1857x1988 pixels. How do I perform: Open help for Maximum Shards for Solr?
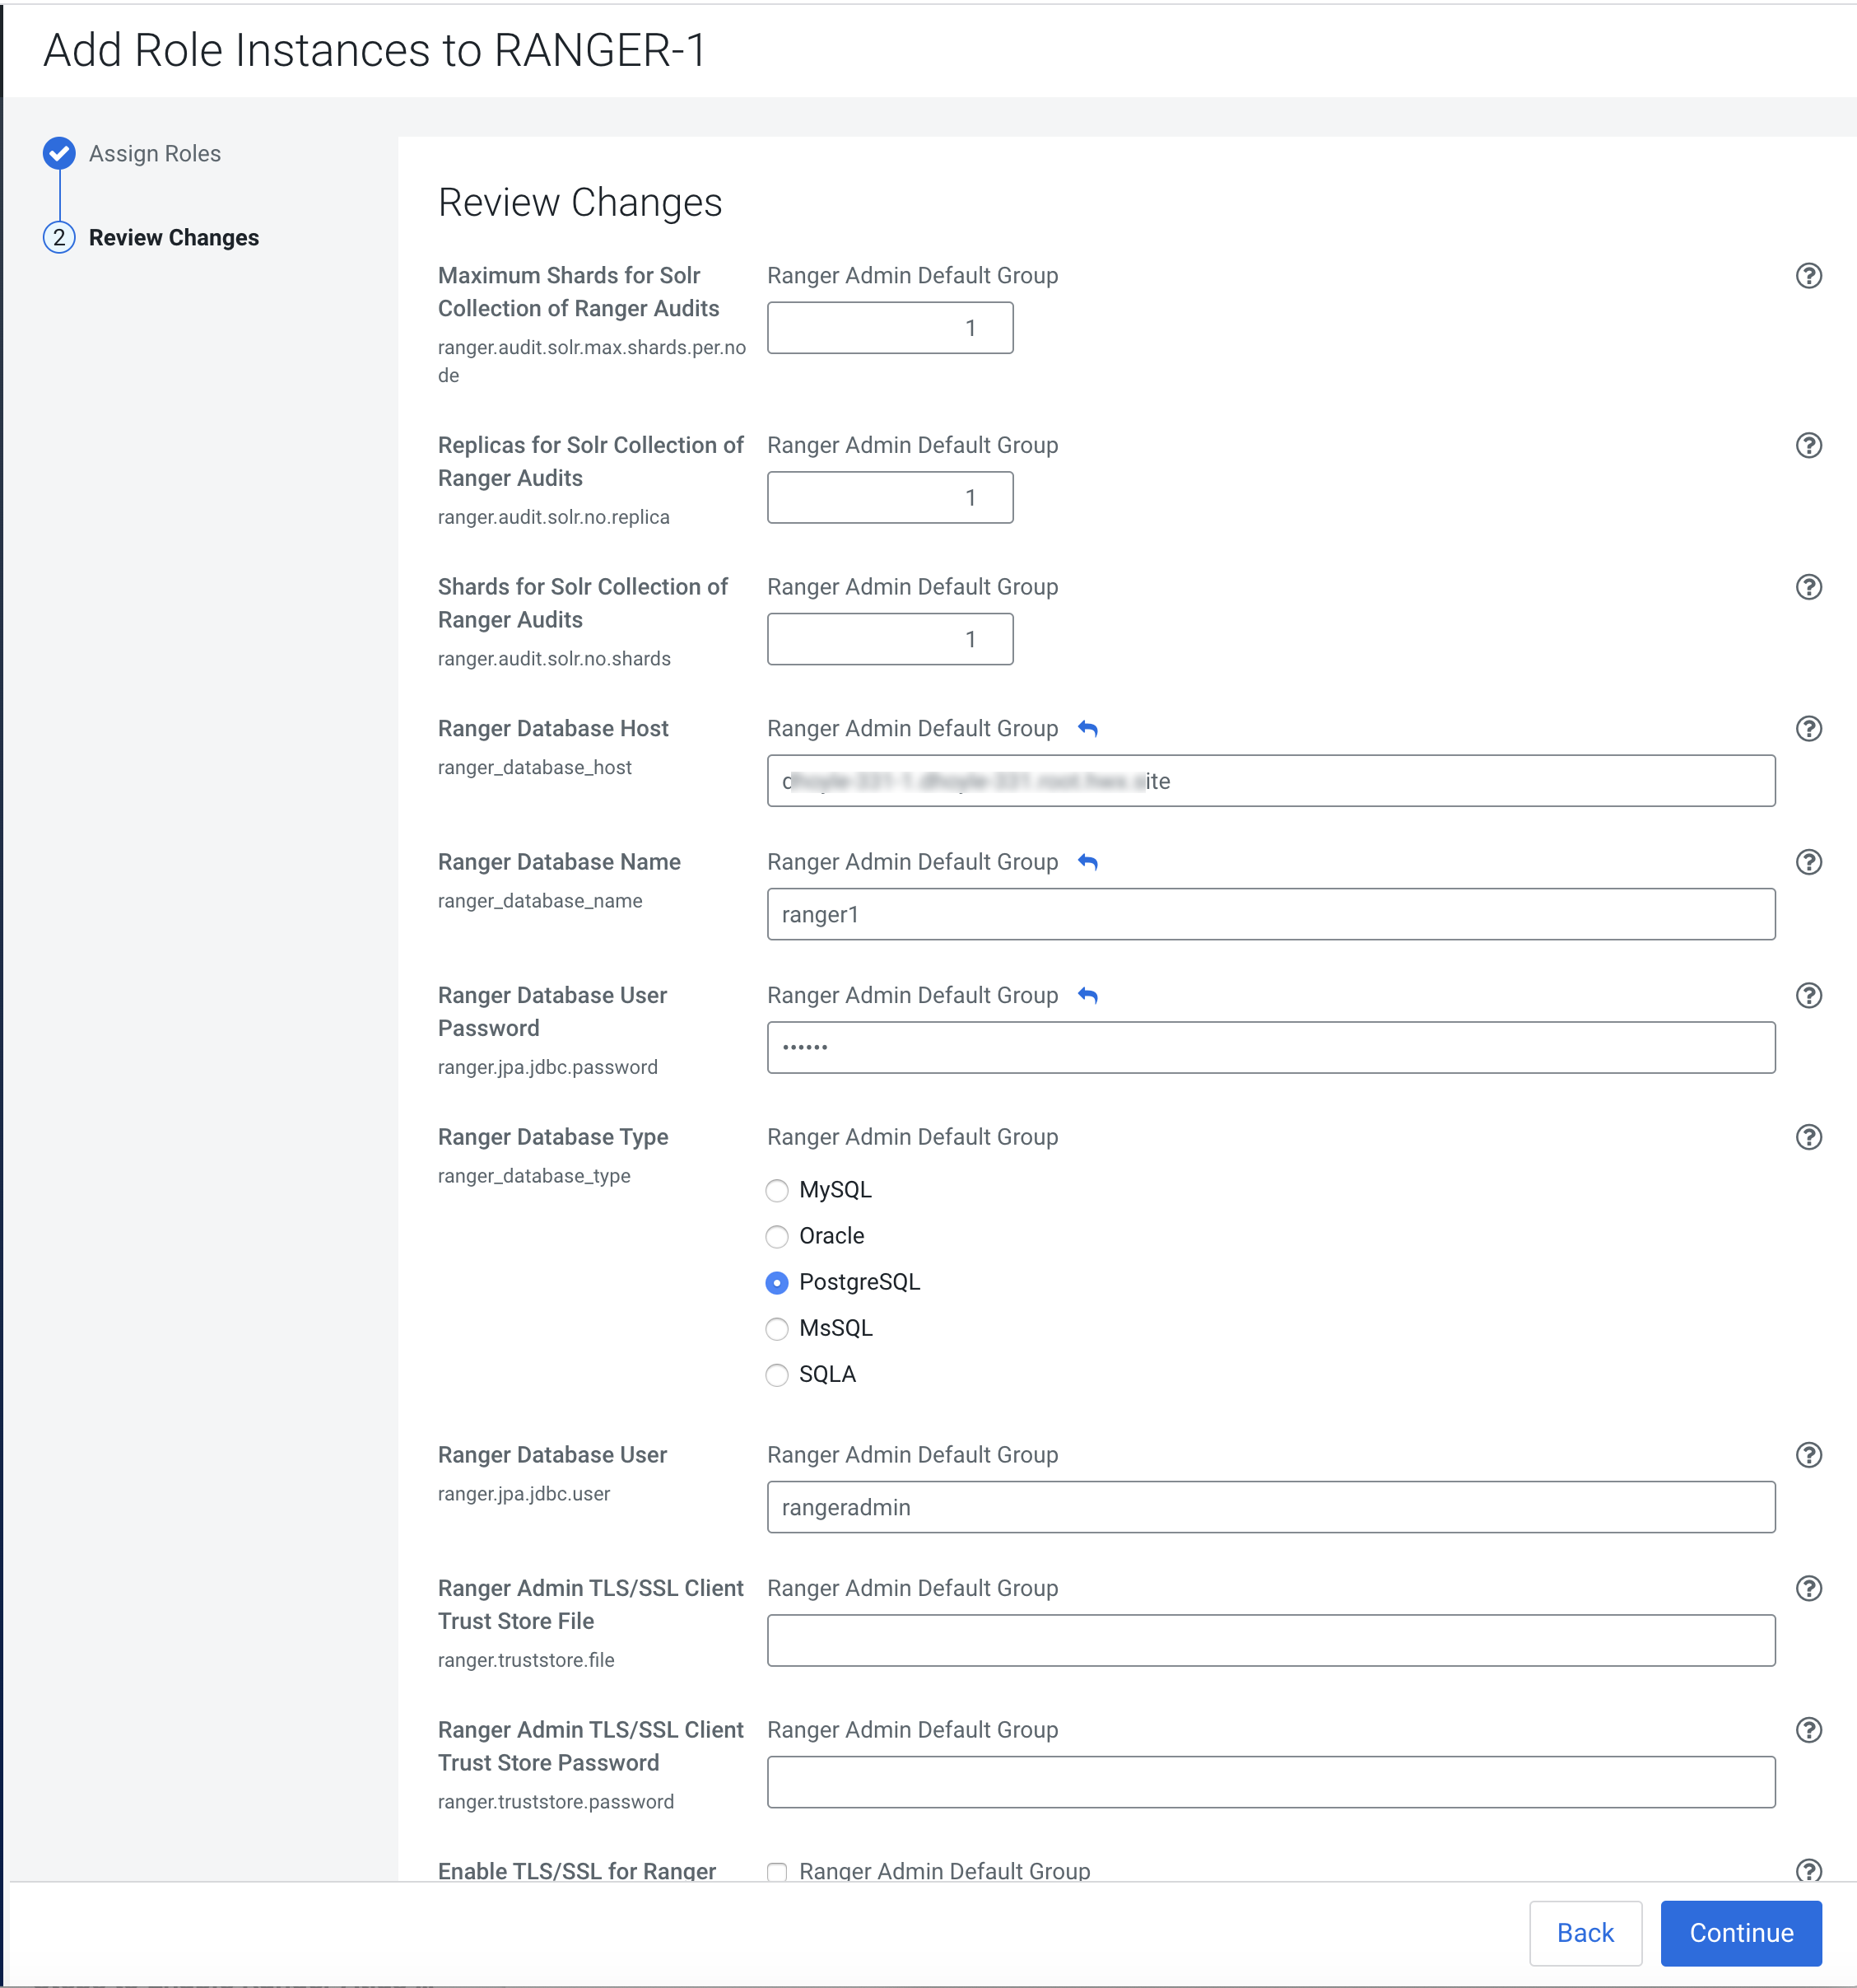(1808, 275)
